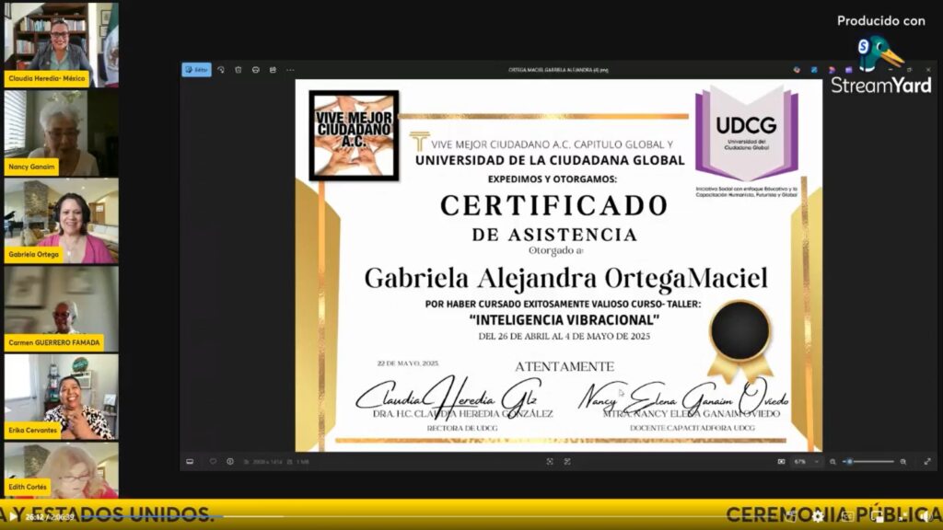Click the video play button
Image resolution: width=943 pixels, height=530 pixels.
click(13, 516)
